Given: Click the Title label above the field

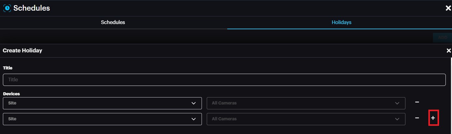Looking at the screenshot, I should pyautogui.click(x=8, y=68).
